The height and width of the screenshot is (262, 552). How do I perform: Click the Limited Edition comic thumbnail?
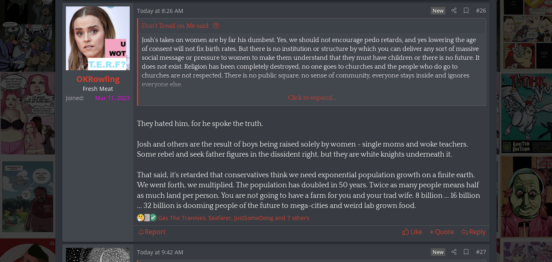tap(526, 114)
